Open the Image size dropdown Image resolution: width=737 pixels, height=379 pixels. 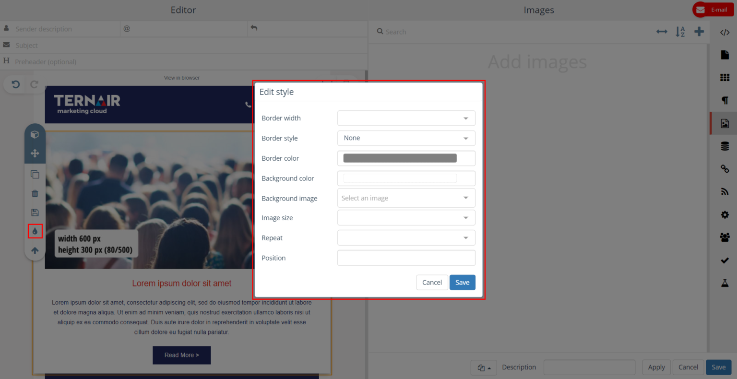[406, 218]
